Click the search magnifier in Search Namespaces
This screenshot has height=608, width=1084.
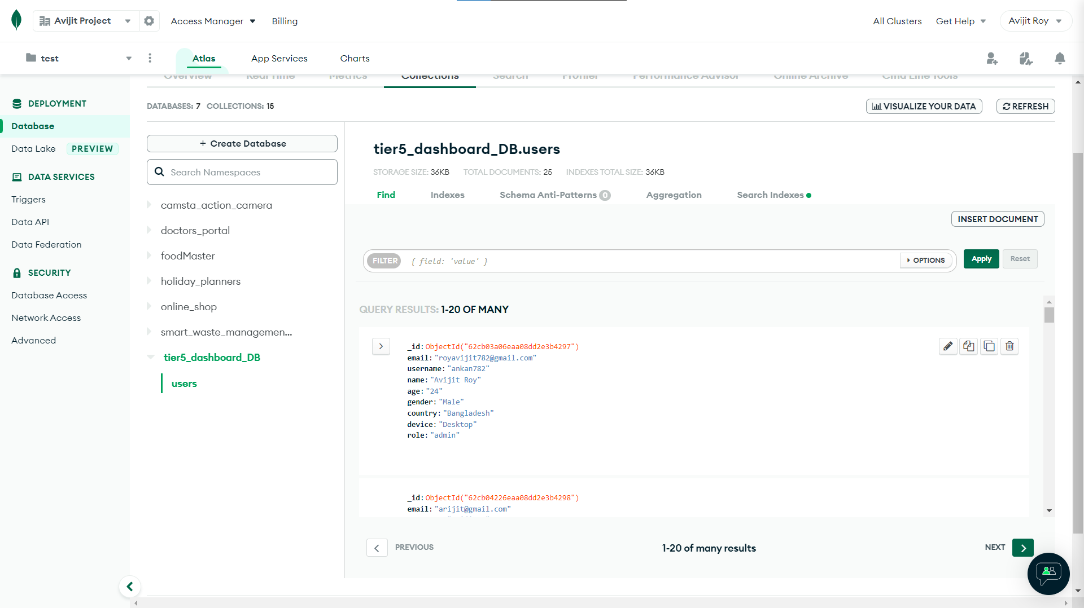159,172
